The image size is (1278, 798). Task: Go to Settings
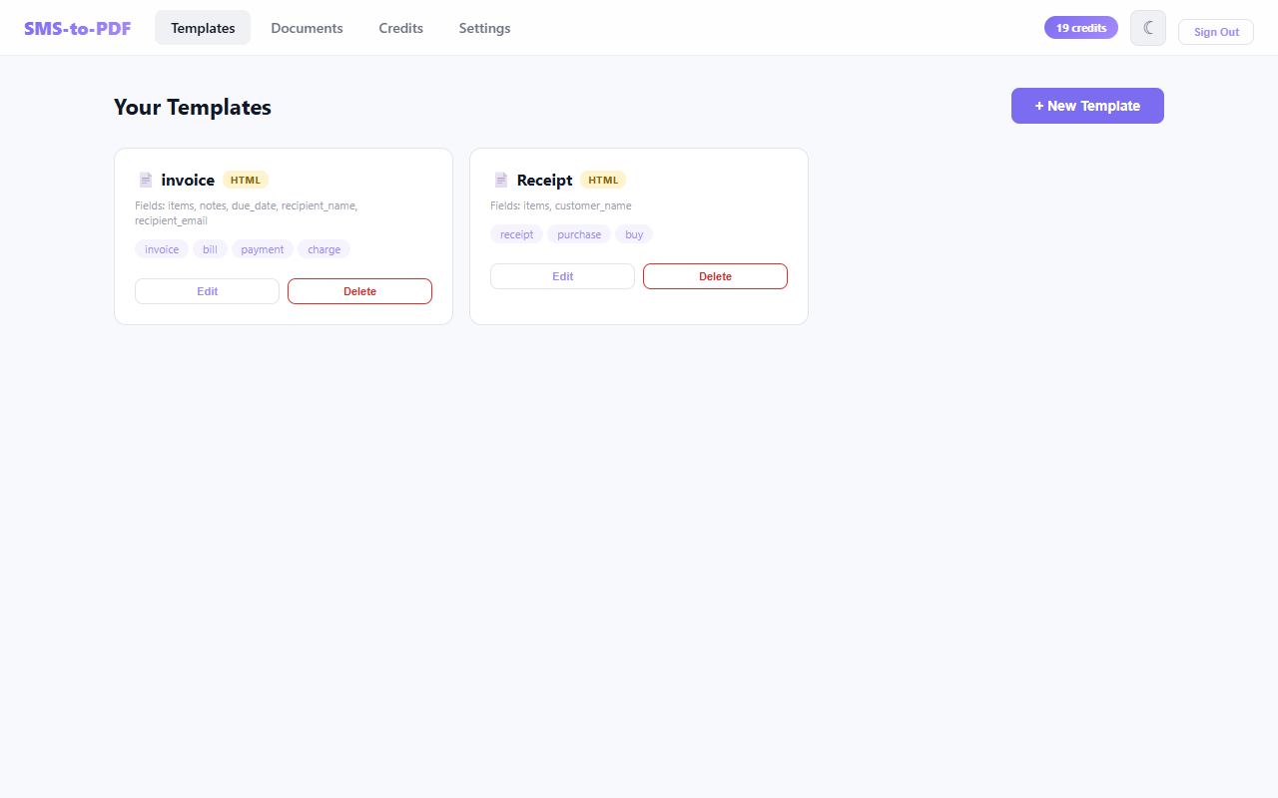[x=484, y=28]
